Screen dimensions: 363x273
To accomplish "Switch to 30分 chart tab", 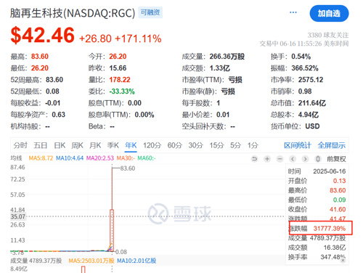I will tap(196, 145).
